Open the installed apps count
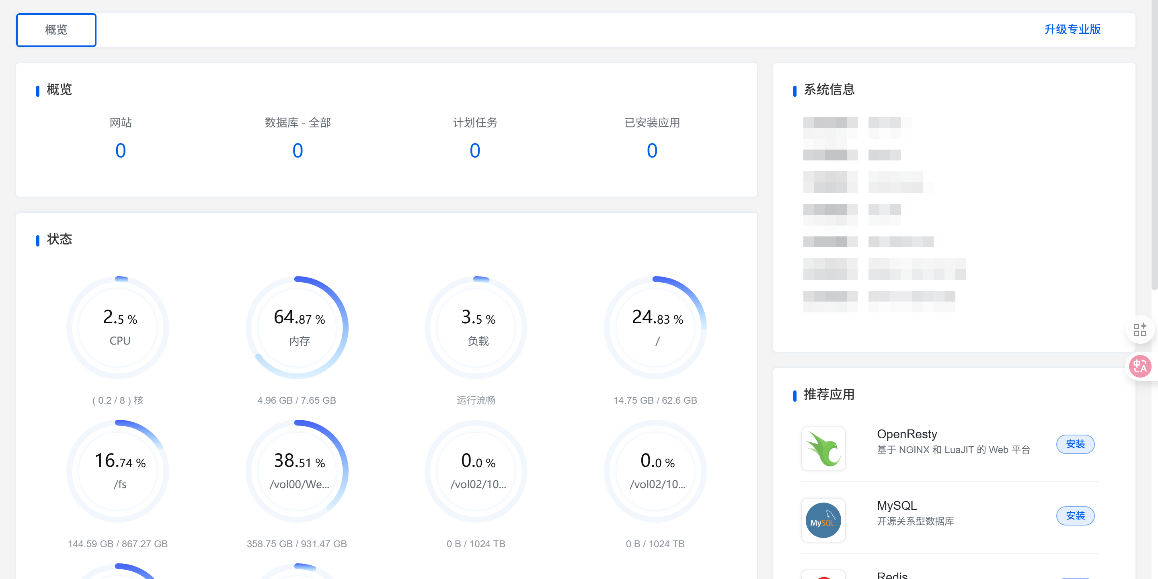 click(652, 151)
